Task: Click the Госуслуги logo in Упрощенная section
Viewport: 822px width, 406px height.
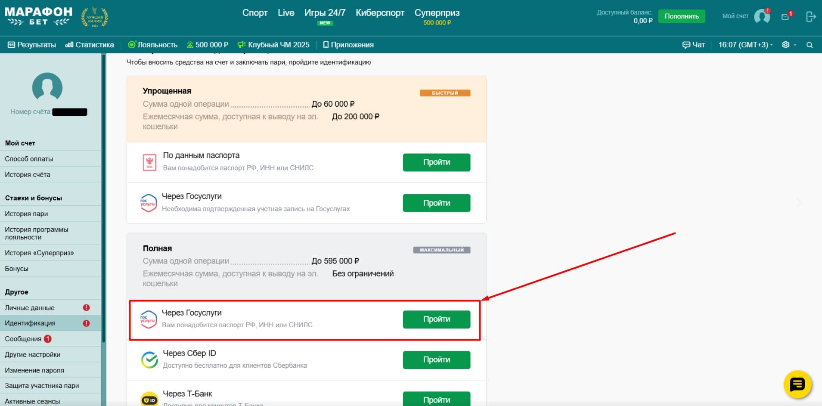Action: (149, 203)
